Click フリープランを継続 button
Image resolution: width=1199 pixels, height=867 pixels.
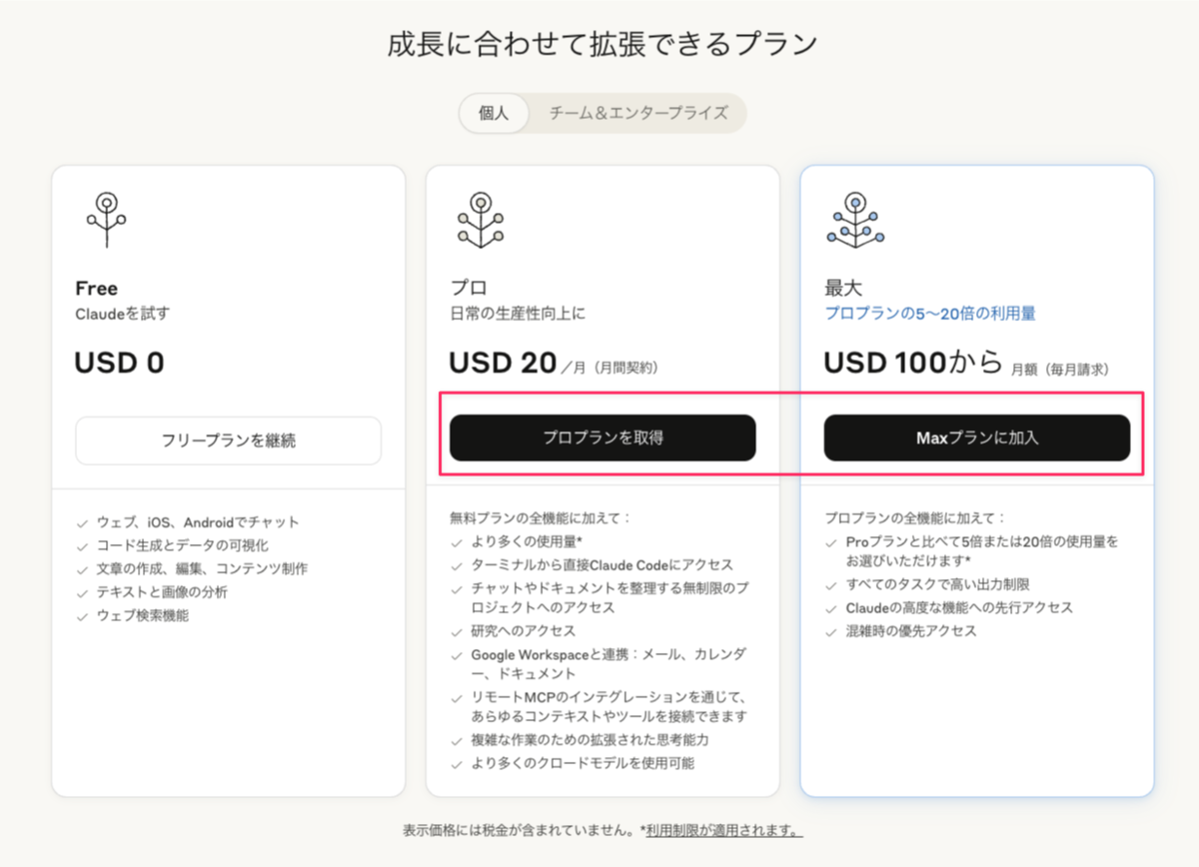[x=228, y=440]
